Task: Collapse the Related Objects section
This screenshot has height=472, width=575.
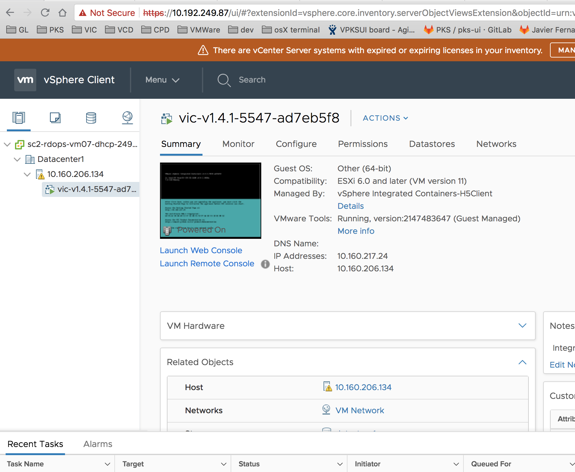Action: click(522, 362)
